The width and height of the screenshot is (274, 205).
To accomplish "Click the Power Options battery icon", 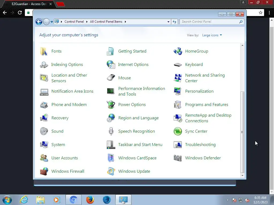I will coord(111,105).
